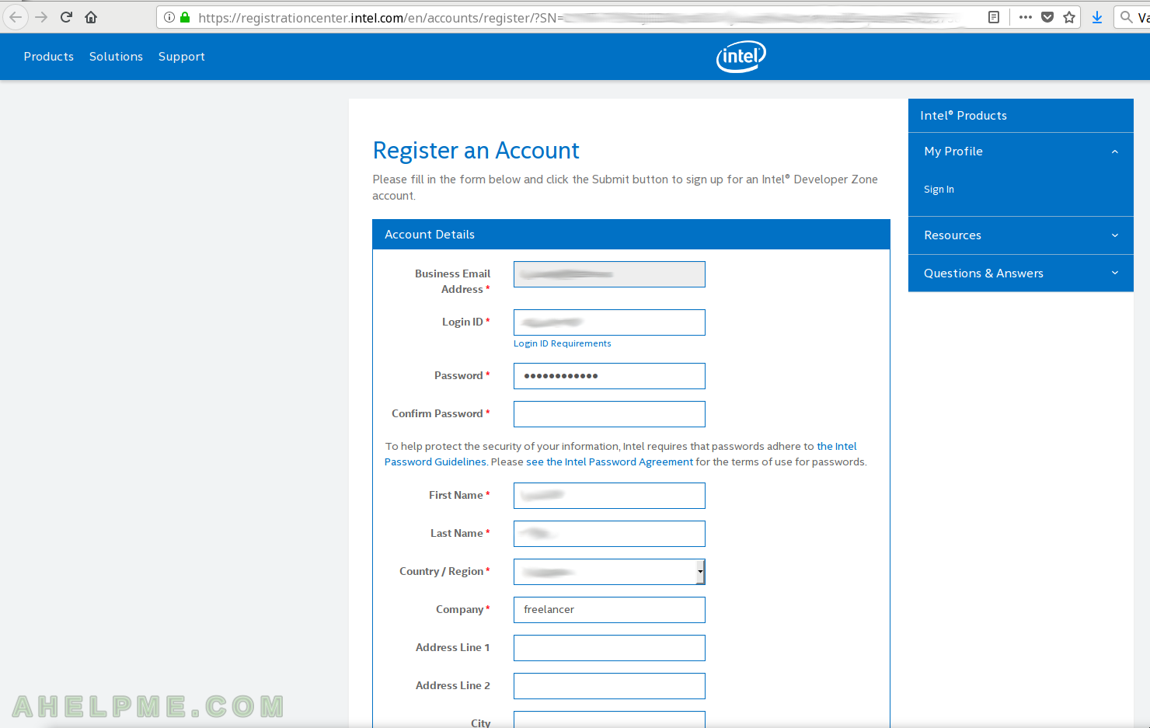Bookmark this page with the star icon
Screen dimensions: 1150x728
click(1069, 17)
